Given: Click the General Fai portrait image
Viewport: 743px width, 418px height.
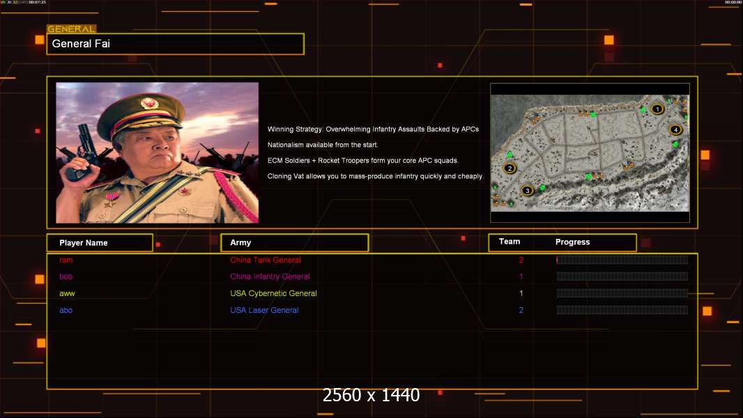Looking at the screenshot, I should coord(157,153).
